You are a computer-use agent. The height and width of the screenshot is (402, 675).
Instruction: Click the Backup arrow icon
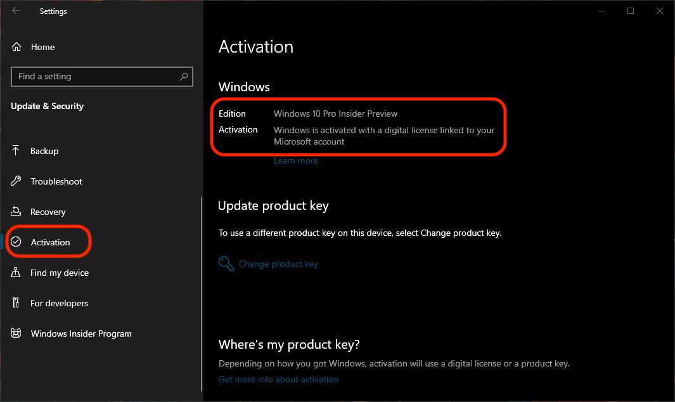(17, 151)
